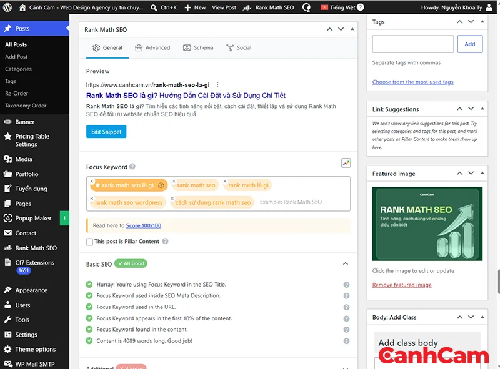The width and height of the screenshot is (500, 369).
Task: Click the help icon next to Focus Keyword label
Action: pyautogui.click(x=132, y=167)
